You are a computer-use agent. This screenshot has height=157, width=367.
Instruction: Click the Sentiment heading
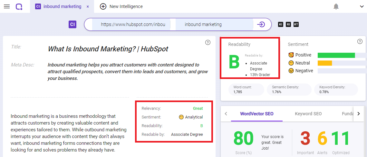point(298,44)
